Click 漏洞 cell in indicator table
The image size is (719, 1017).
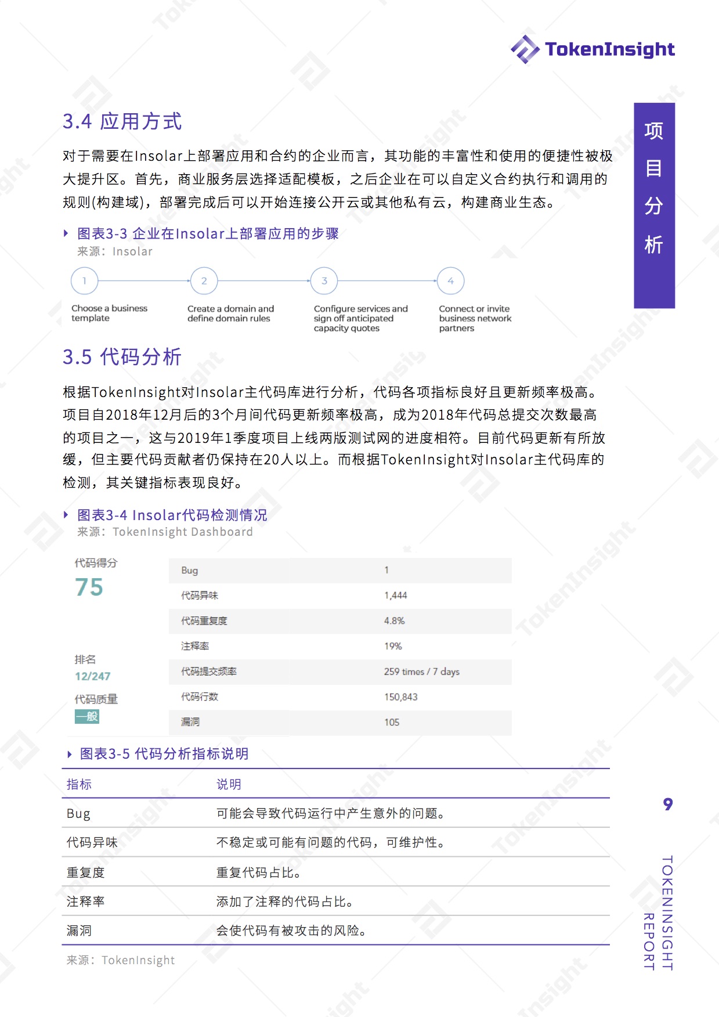(x=79, y=931)
